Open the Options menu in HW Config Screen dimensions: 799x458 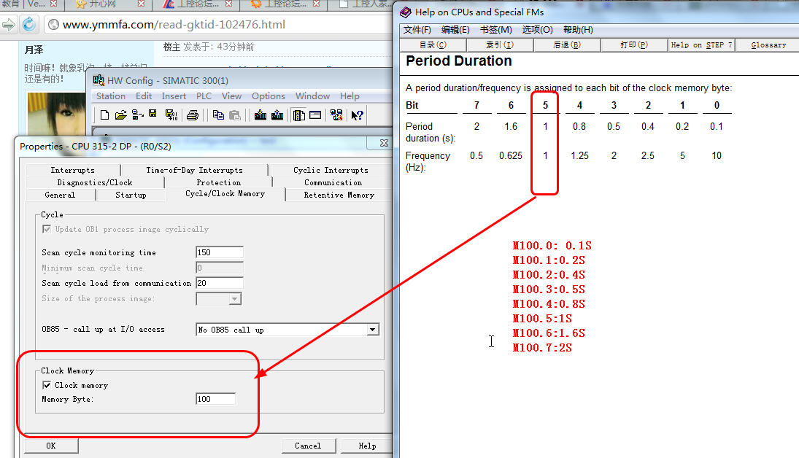(269, 96)
